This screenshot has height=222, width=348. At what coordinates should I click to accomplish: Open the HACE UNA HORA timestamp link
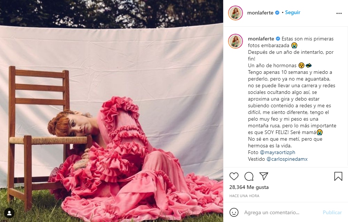coord(244,196)
